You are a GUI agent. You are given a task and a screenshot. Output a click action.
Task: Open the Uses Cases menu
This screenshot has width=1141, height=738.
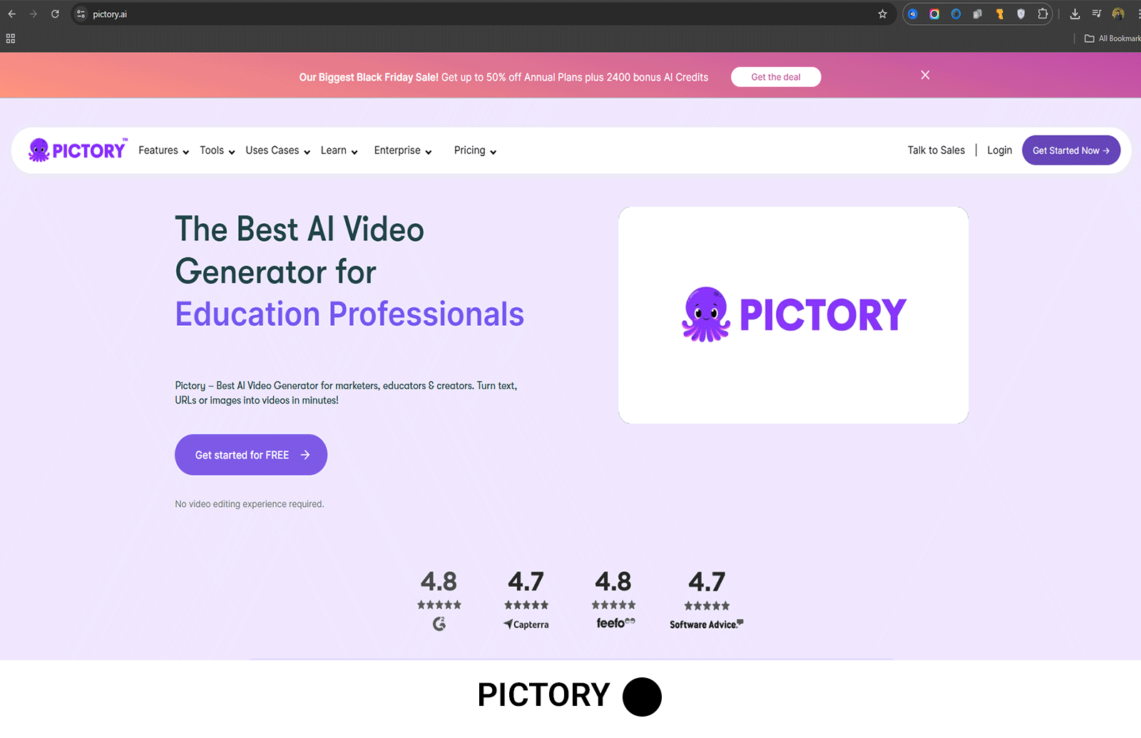(277, 150)
